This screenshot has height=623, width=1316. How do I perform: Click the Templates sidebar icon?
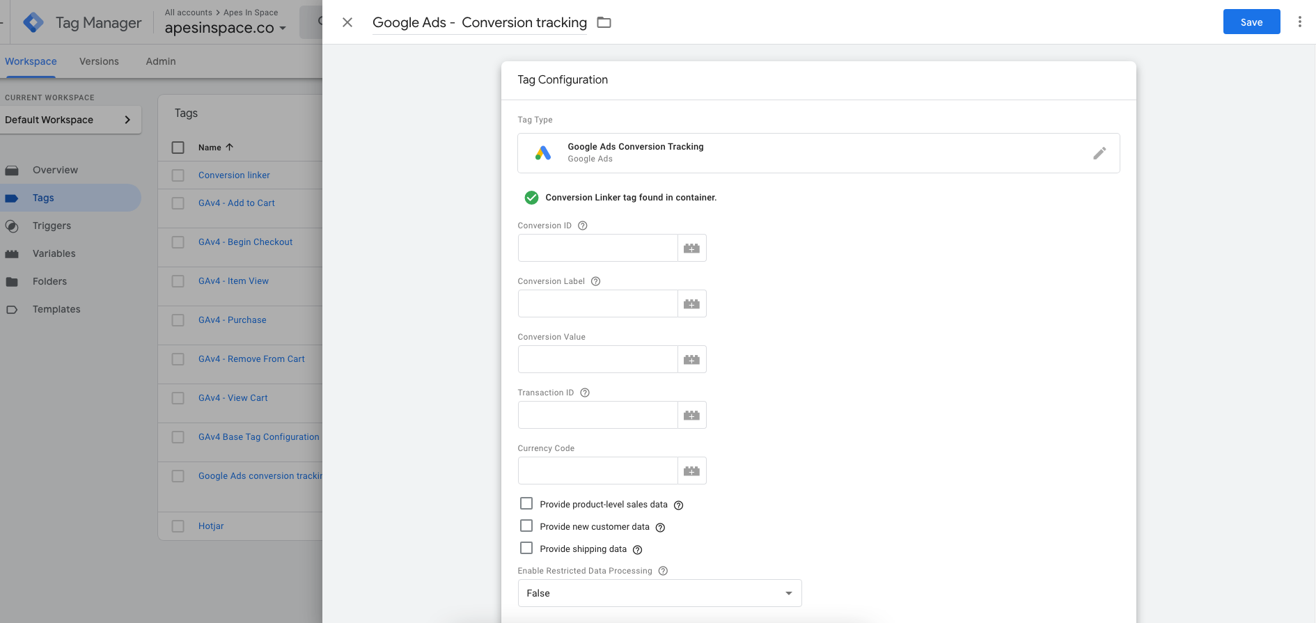pos(12,309)
